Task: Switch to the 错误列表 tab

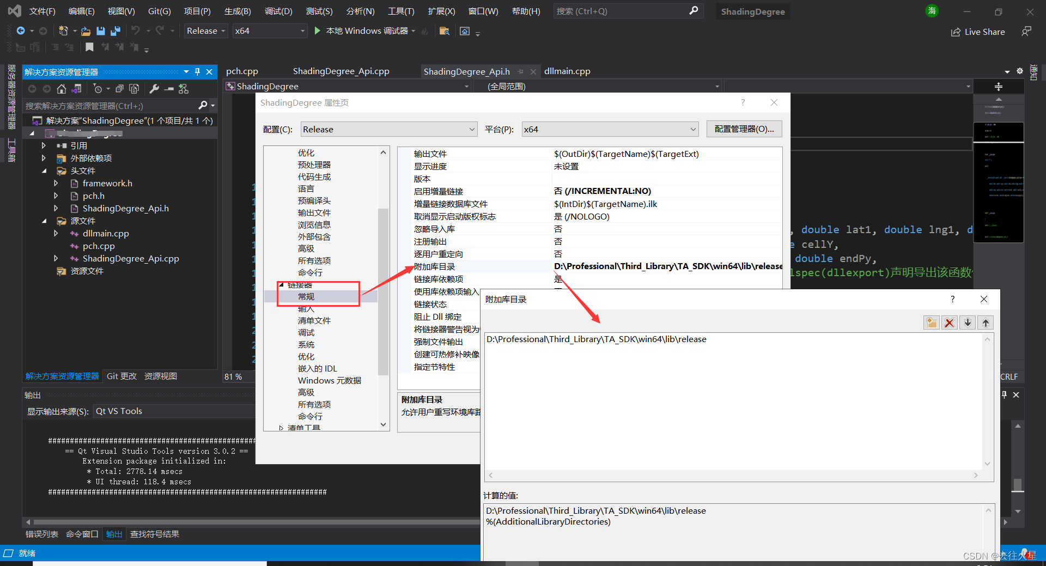Action: [42, 534]
